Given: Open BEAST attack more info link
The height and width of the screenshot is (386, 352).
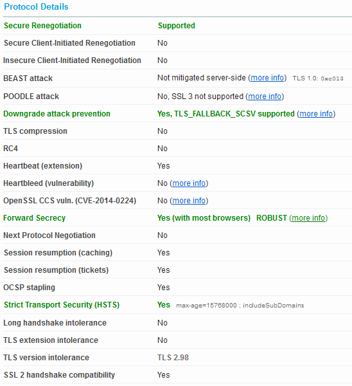Looking at the screenshot, I should click(267, 78).
